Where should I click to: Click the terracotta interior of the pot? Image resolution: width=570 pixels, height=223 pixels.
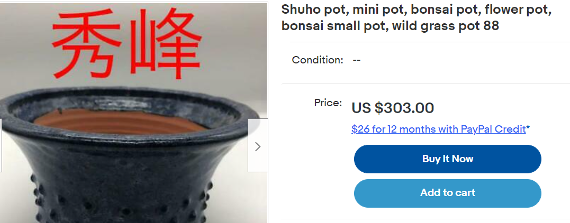tap(122, 120)
